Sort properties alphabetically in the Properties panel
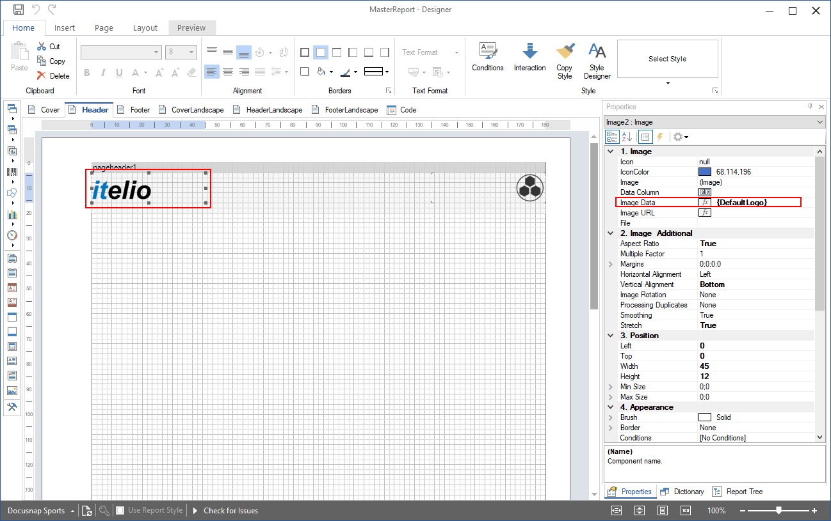 click(x=627, y=136)
